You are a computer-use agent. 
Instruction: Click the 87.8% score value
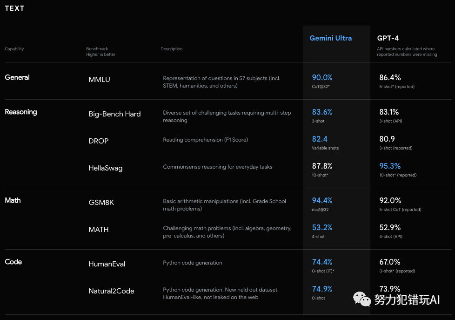click(x=322, y=166)
